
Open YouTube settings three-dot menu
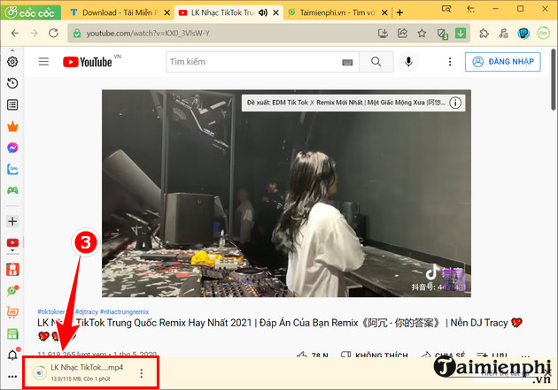pos(446,62)
